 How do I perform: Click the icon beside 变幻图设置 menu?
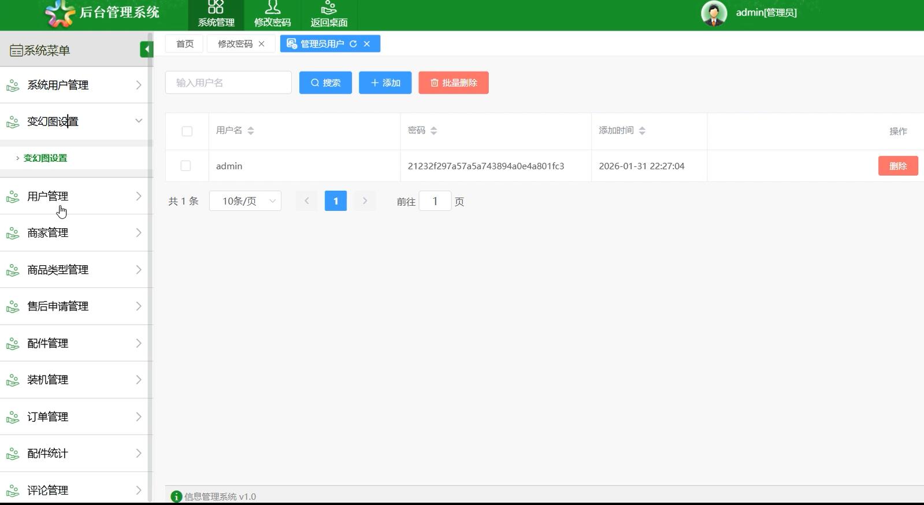point(13,122)
